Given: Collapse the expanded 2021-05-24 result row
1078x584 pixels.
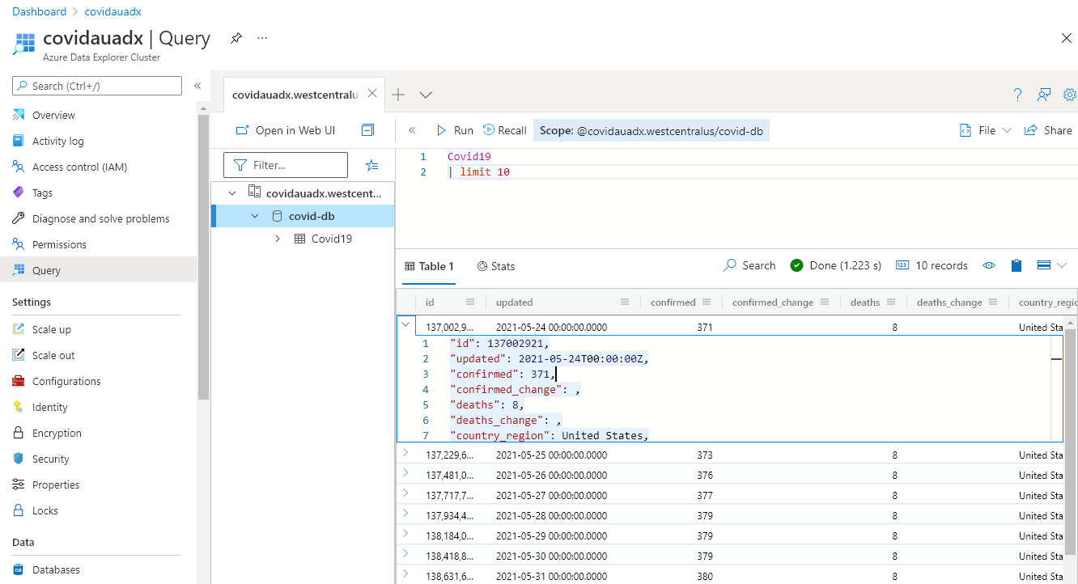Looking at the screenshot, I should [405, 324].
